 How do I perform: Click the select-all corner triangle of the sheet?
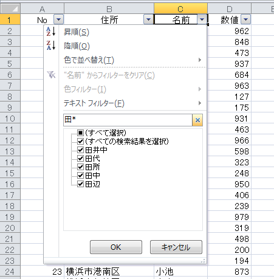(x=10, y=9)
